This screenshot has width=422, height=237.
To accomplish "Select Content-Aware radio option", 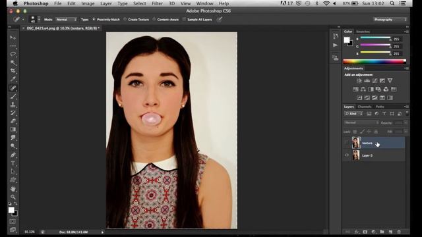I will [x=154, y=19].
